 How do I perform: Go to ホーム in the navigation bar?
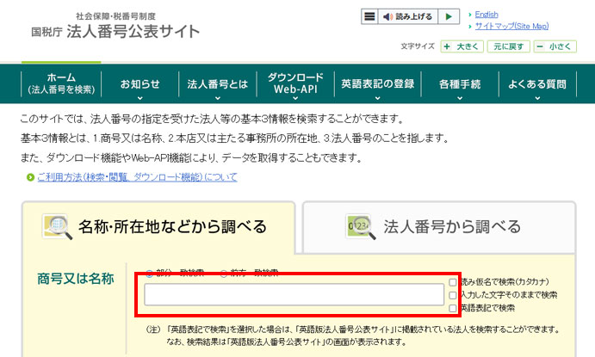(61, 83)
